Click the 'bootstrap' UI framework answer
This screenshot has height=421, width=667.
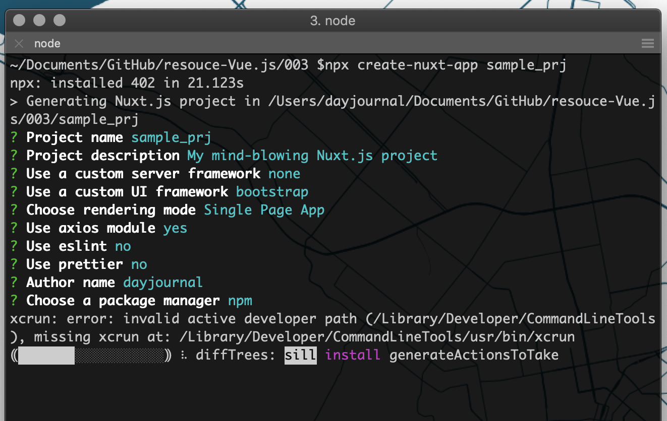click(272, 192)
